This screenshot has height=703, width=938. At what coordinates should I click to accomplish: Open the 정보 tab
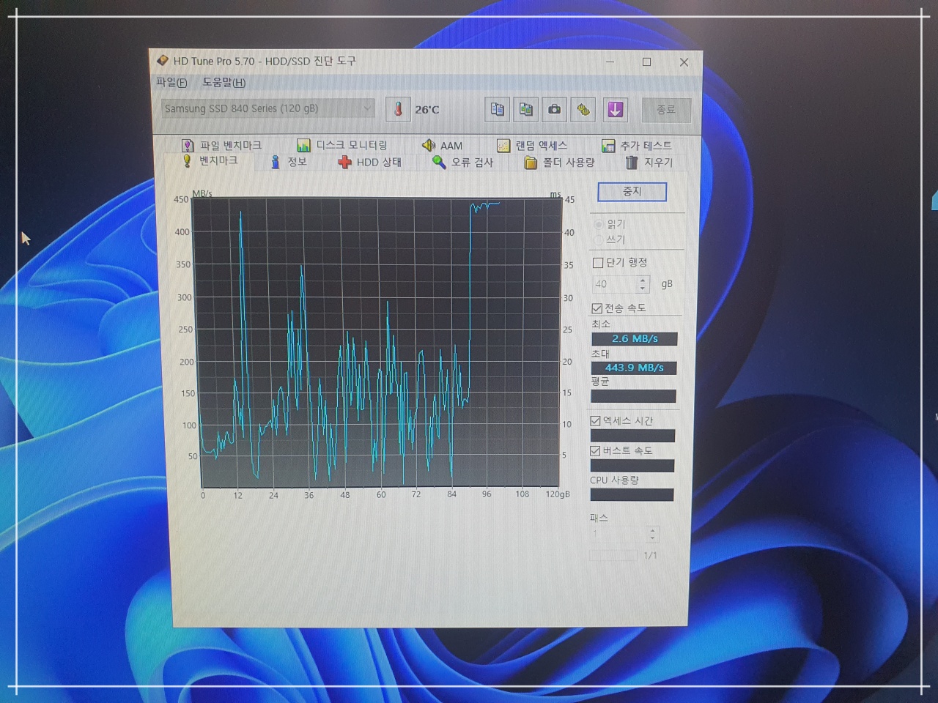tap(289, 162)
